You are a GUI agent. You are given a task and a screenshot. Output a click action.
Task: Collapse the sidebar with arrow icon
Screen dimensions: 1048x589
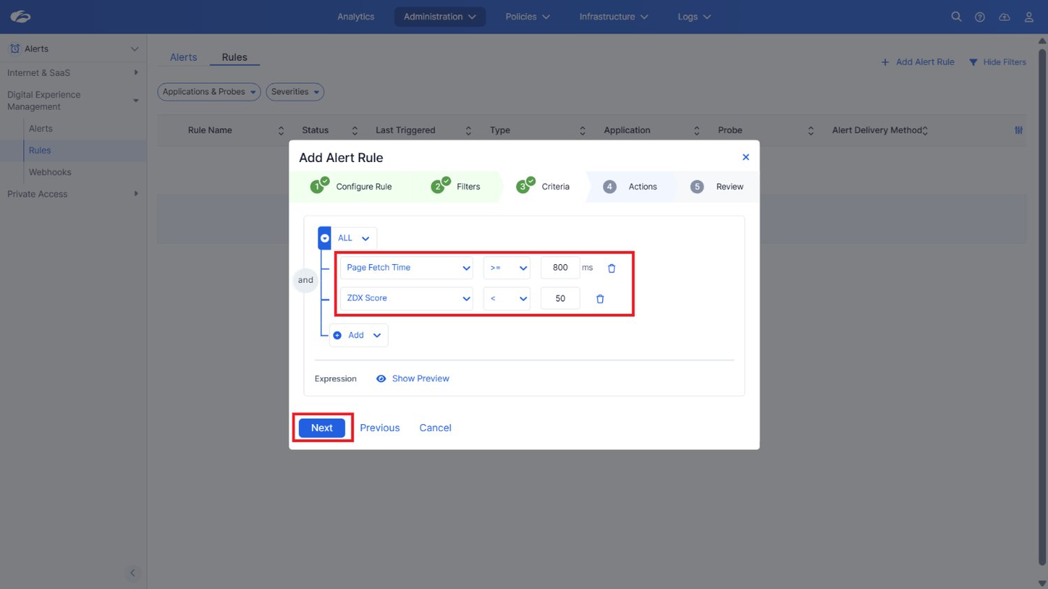pos(133,573)
